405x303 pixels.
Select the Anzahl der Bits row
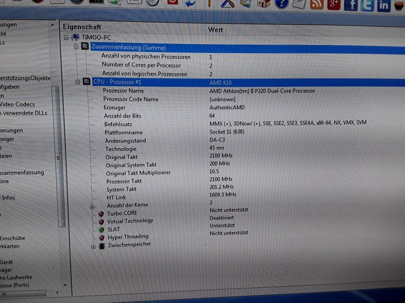(123, 116)
